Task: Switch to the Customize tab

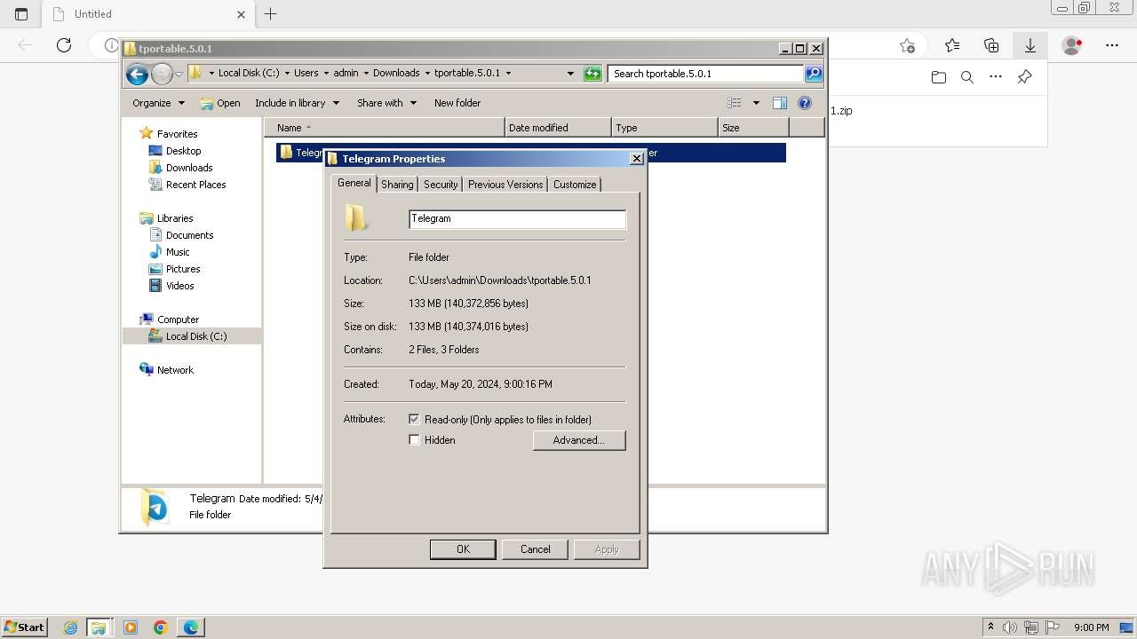Action: click(575, 185)
